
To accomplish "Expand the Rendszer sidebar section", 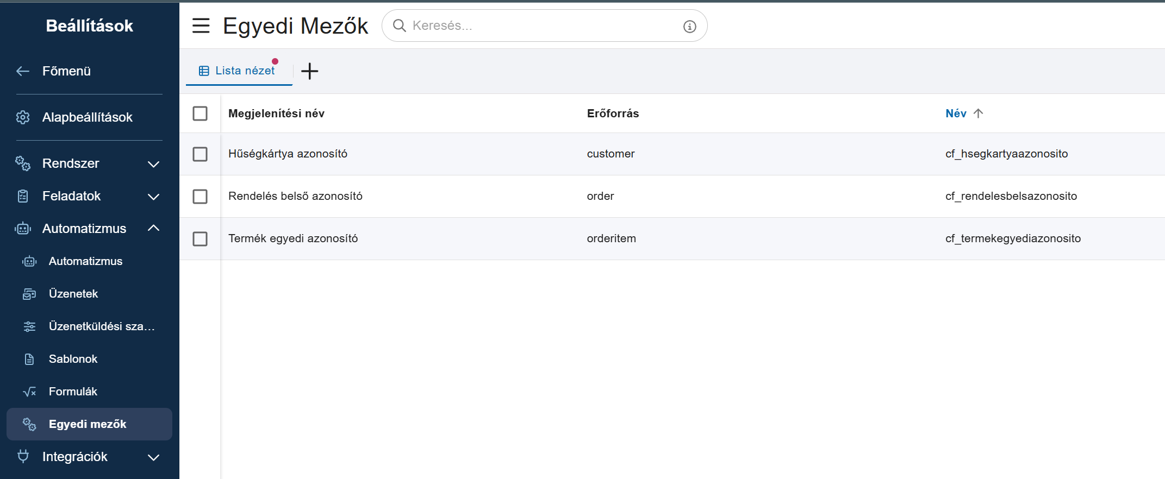I will pyautogui.click(x=153, y=164).
